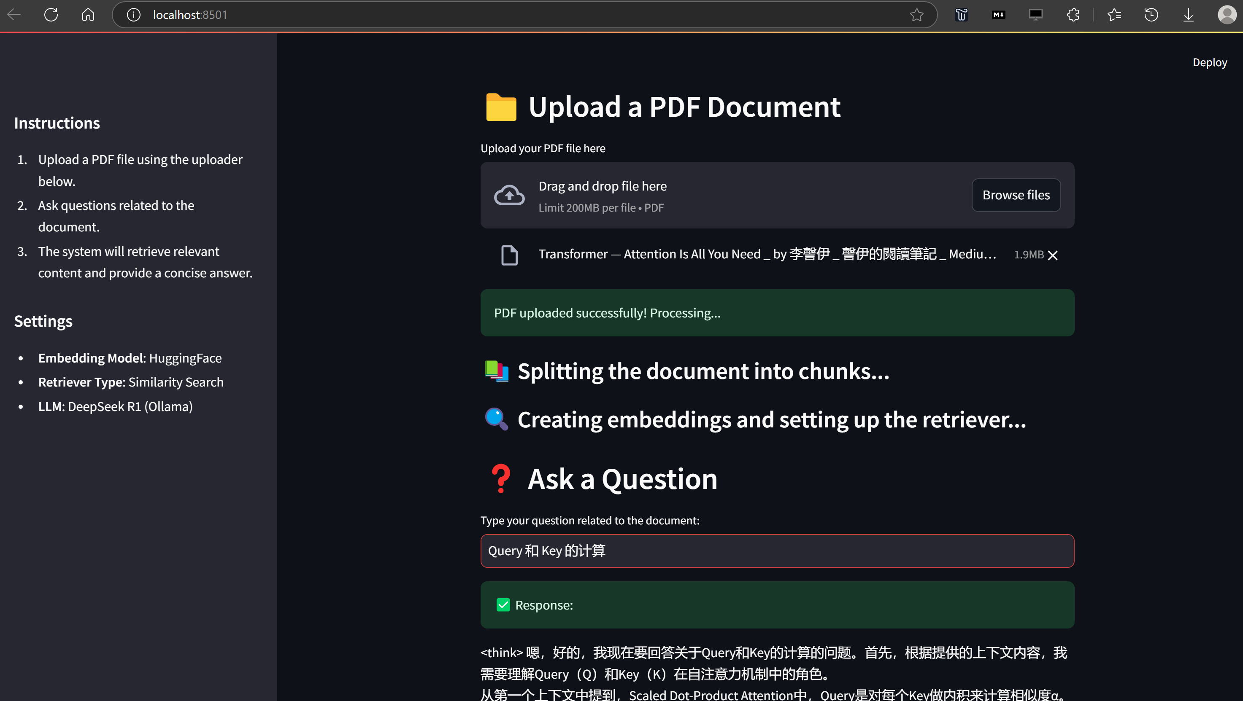
Task: Open the downloads arrow icon
Action: click(1188, 15)
